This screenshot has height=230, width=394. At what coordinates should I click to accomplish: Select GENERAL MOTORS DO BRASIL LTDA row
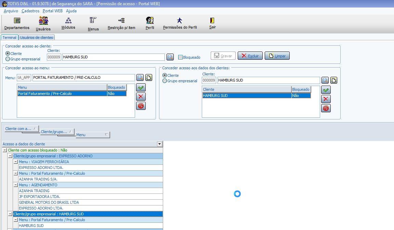(x=91, y=202)
